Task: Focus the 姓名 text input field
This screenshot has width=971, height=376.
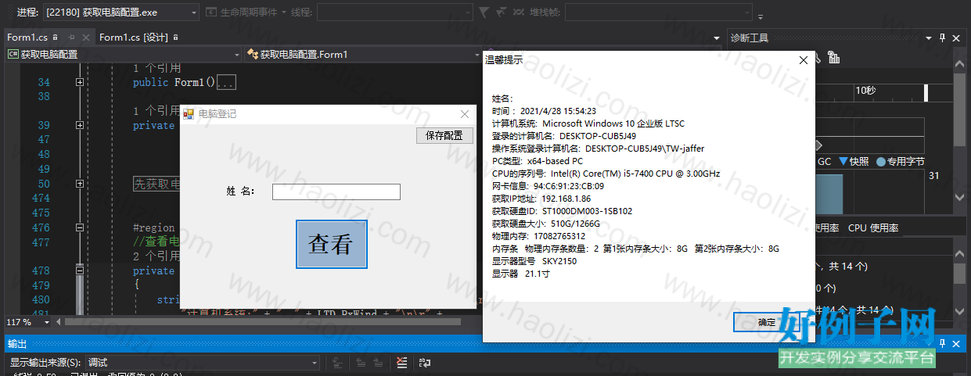Action: [x=336, y=192]
